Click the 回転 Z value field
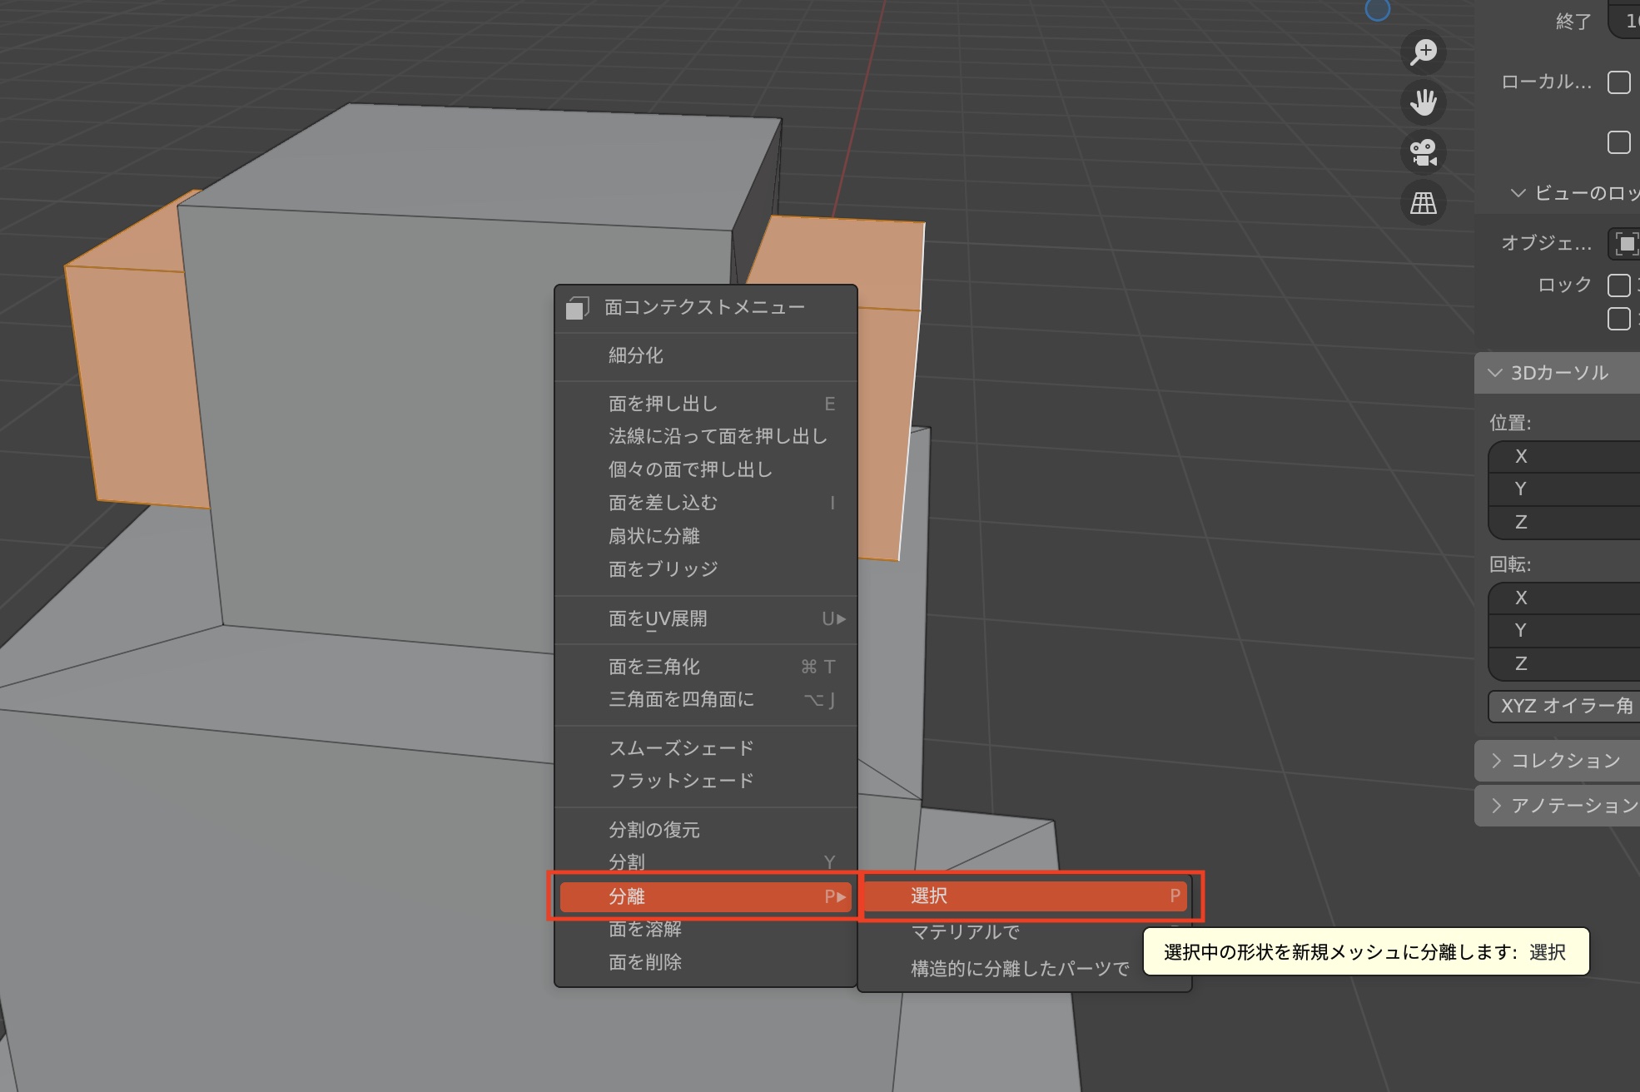This screenshot has width=1640, height=1092. click(1573, 663)
